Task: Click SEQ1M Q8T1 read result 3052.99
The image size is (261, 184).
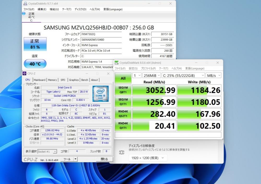Action: 154,90
